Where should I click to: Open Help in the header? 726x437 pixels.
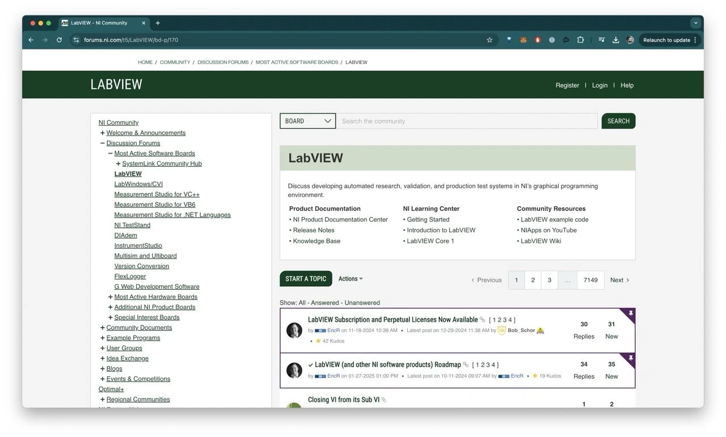627,85
